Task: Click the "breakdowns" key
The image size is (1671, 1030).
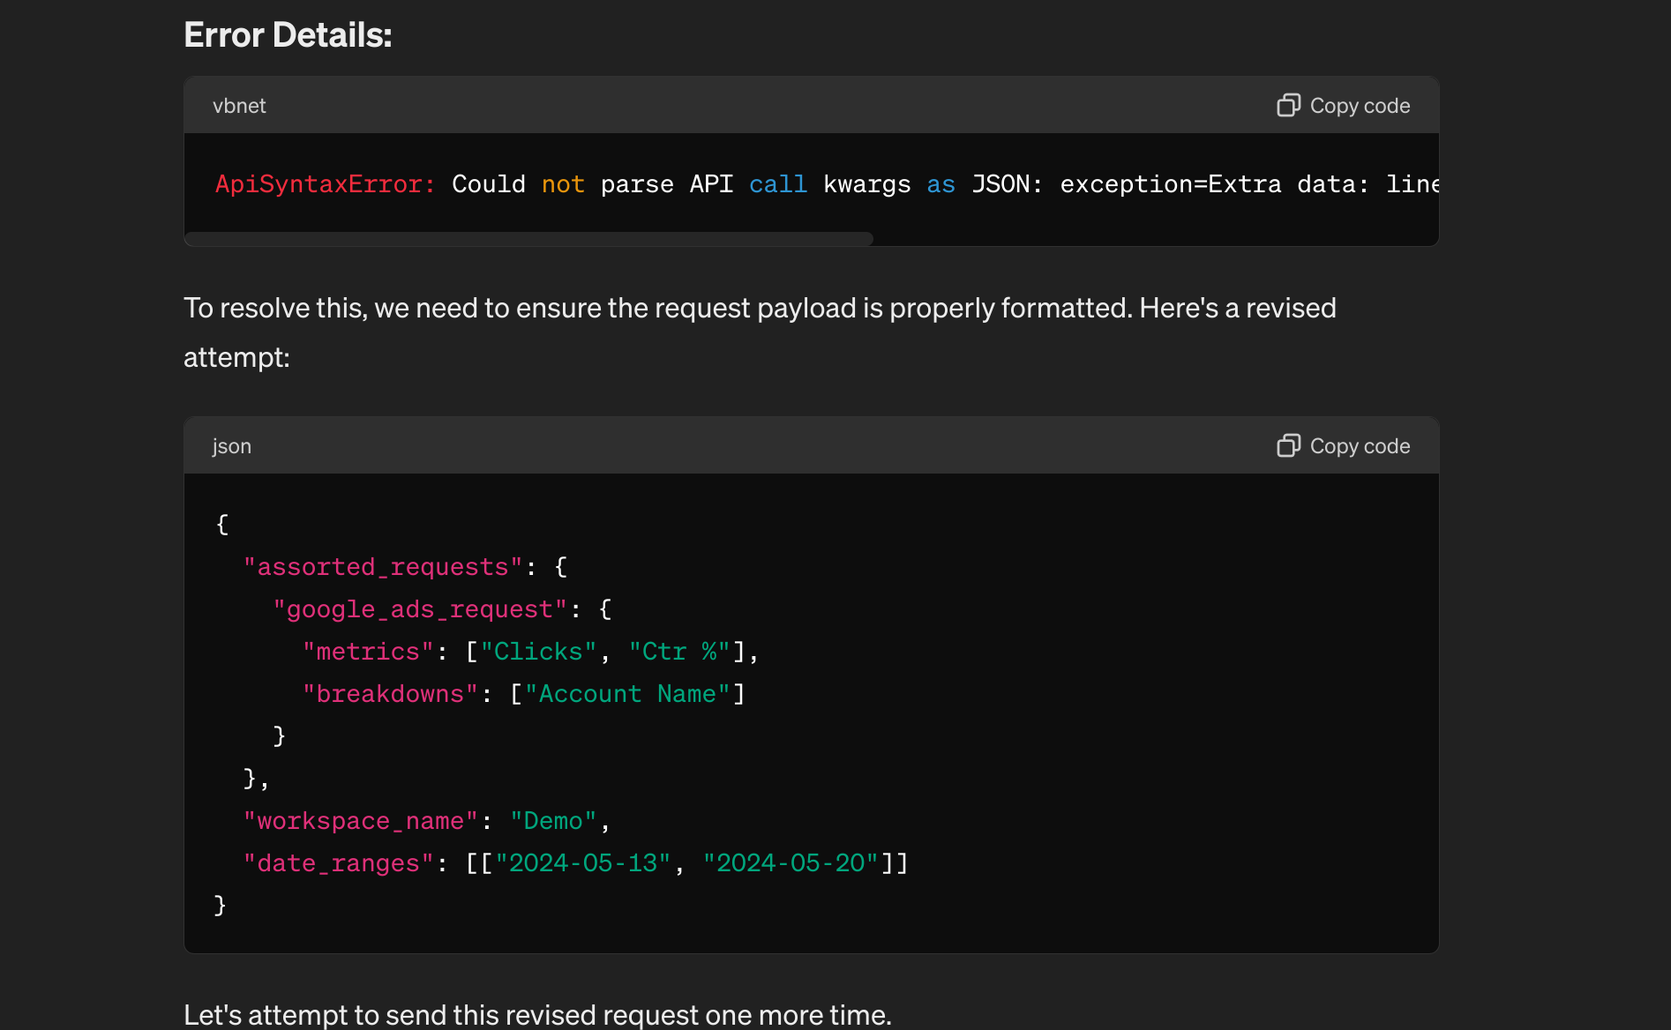Action: coord(391,694)
